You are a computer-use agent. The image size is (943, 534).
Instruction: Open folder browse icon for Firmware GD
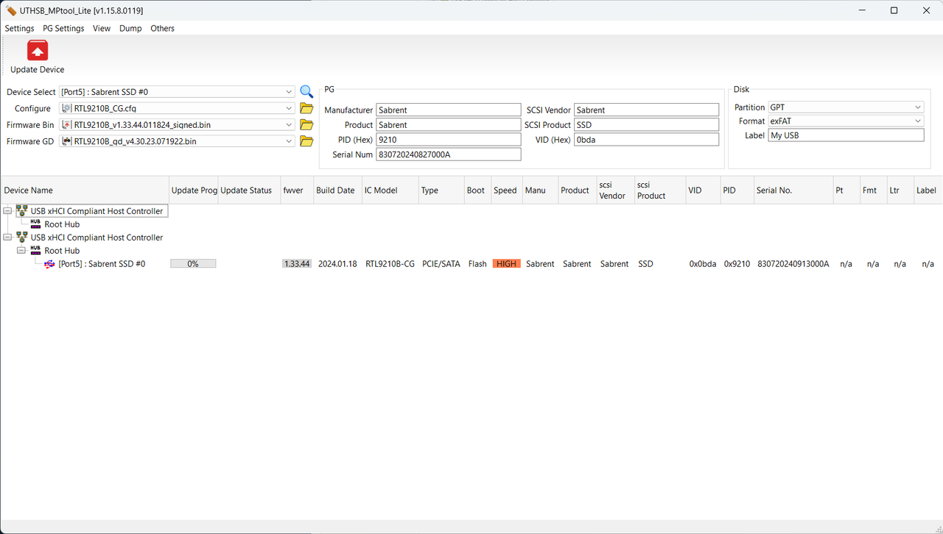(306, 141)
